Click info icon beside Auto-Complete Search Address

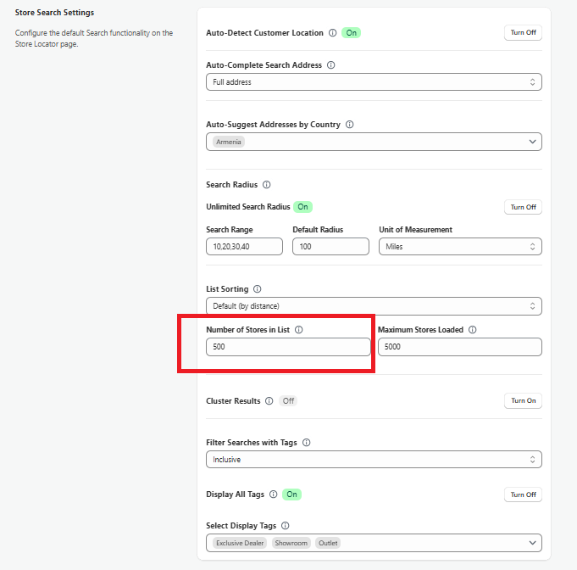tap(331, 65)
